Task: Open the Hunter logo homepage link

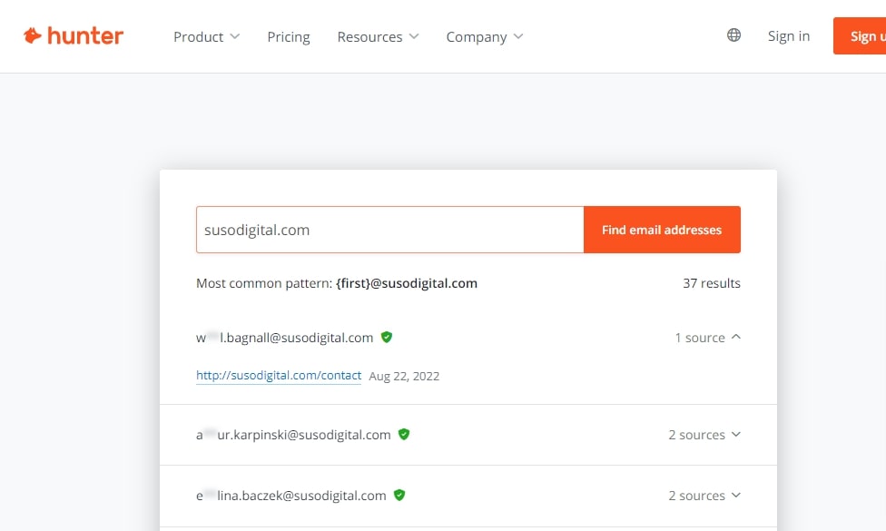Action: point(74,36)
